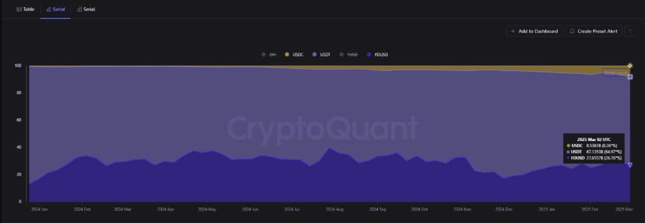Toggle the USDC series in legend
This screenshot has height=223, width=645.
[x=294, y=55]
